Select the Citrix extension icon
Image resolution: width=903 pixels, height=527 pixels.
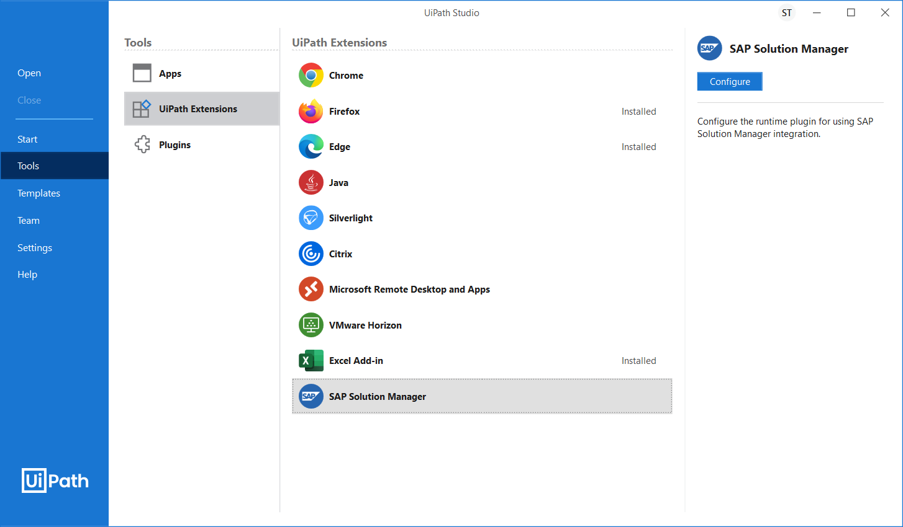point(311,254)
